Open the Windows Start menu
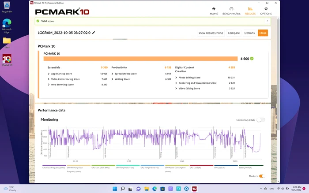Screen dimensions: 309x193 [x=115, y=189]
